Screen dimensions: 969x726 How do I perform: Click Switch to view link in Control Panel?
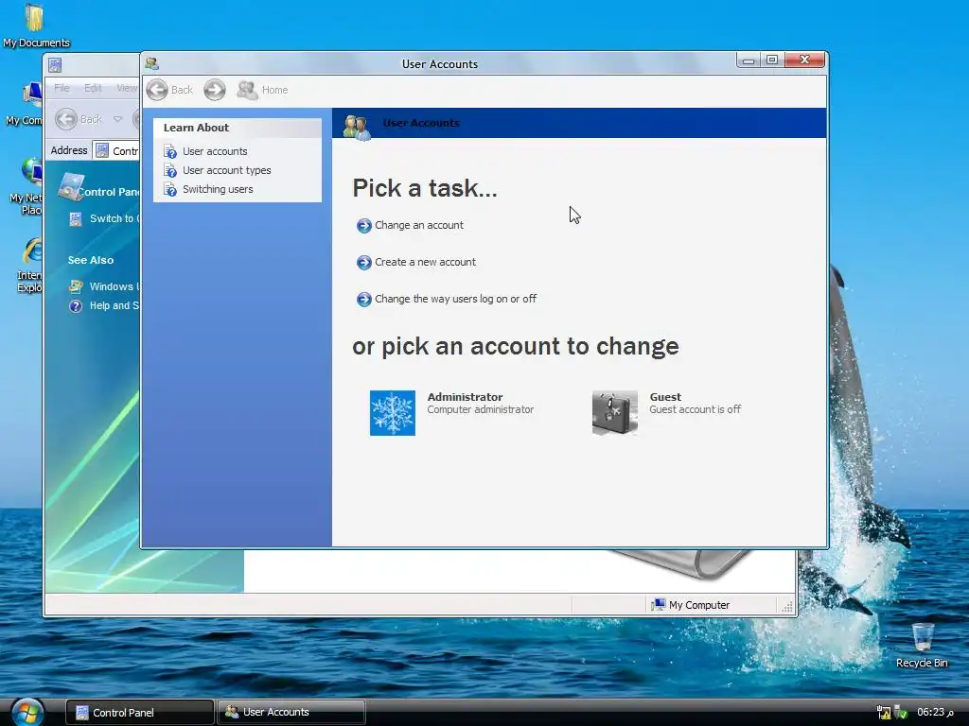coord(115,218)
